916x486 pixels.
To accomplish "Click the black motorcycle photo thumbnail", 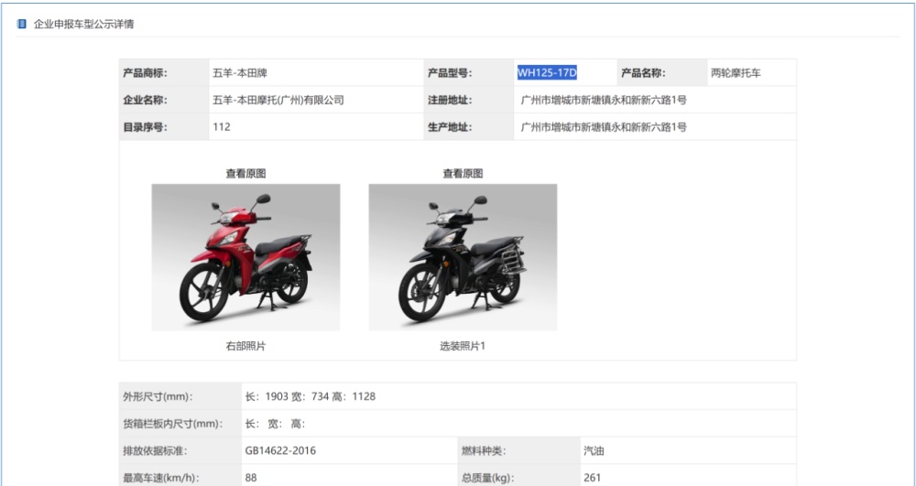I will pos(463,257).
